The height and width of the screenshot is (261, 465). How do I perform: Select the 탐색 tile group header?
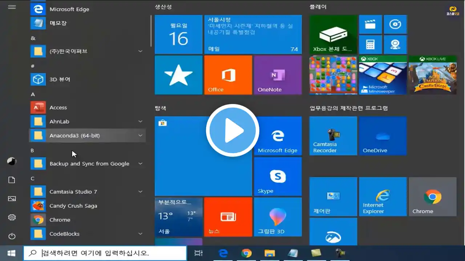tap(161, 108)
